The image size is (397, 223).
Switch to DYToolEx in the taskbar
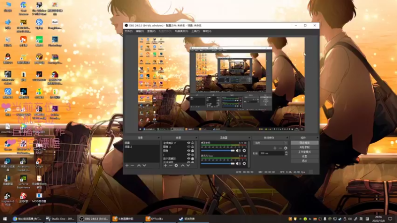click(159, 219)
